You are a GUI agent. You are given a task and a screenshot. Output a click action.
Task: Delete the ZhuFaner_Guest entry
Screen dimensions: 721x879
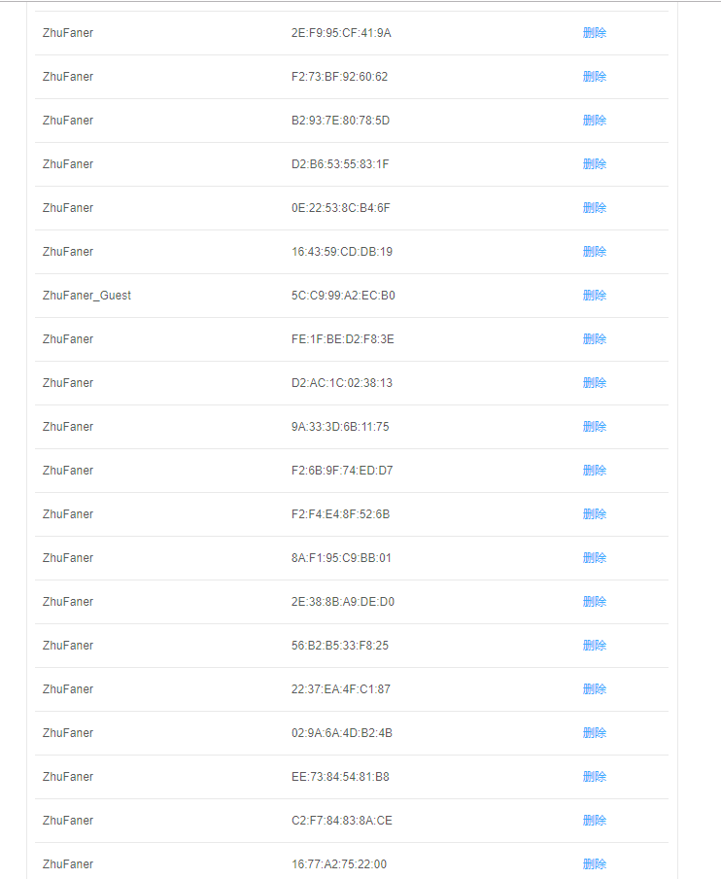594,296
